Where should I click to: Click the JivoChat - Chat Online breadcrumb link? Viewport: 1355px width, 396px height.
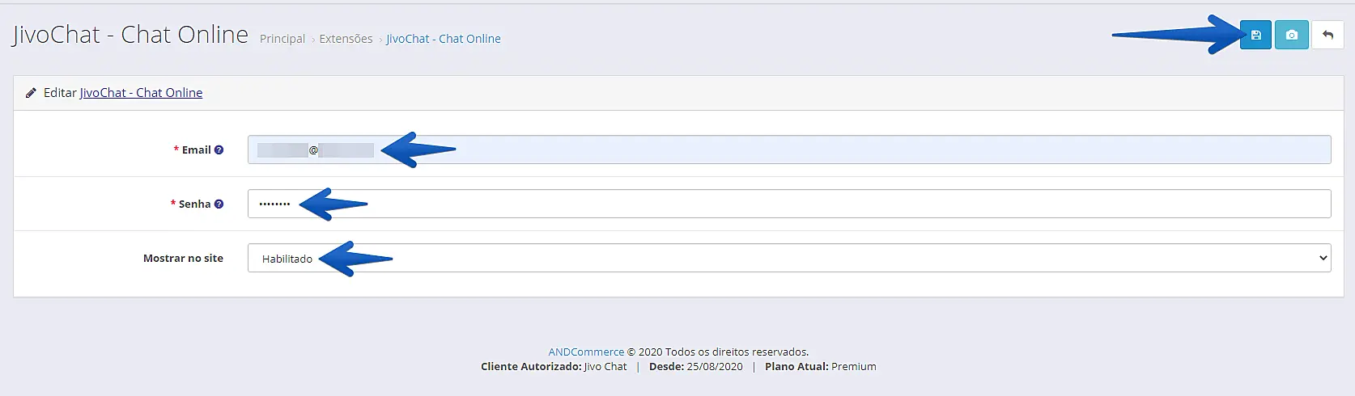point(443,39)
